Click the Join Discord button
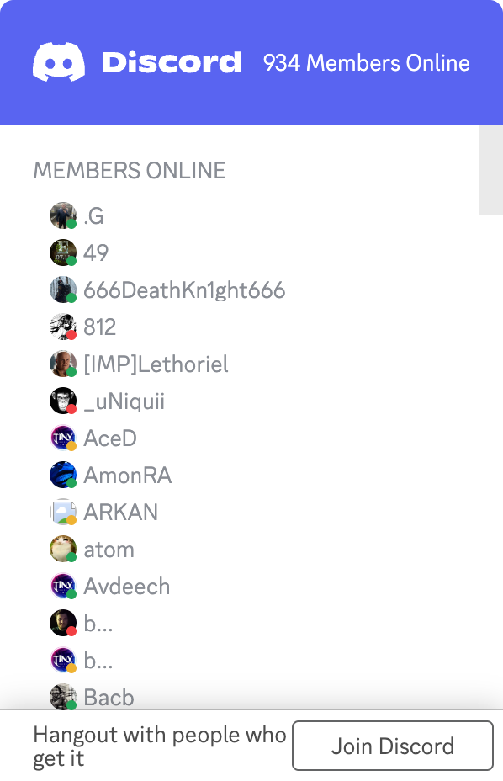Image resolution: width=503 pixels, height=781 pixels. pyautogui.click(x=393, y=746)
